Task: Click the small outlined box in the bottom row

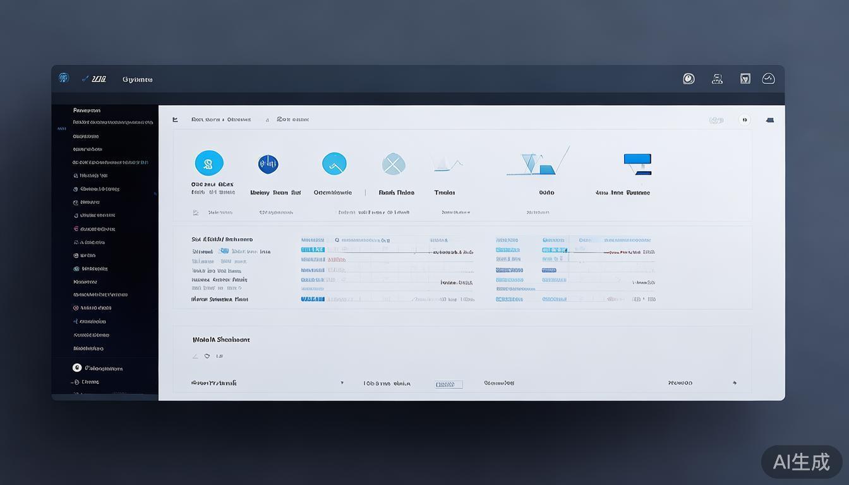Action: click(449, 384)
